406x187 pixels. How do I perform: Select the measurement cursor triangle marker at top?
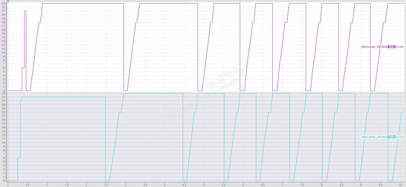pyautogui.click(x=8, y=1)
